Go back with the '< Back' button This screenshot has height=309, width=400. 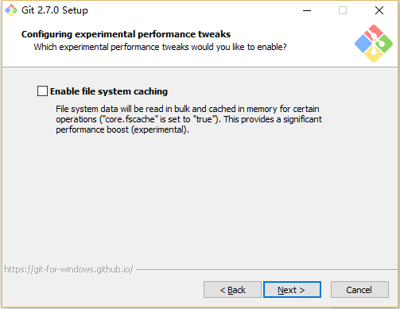(232, 290)
